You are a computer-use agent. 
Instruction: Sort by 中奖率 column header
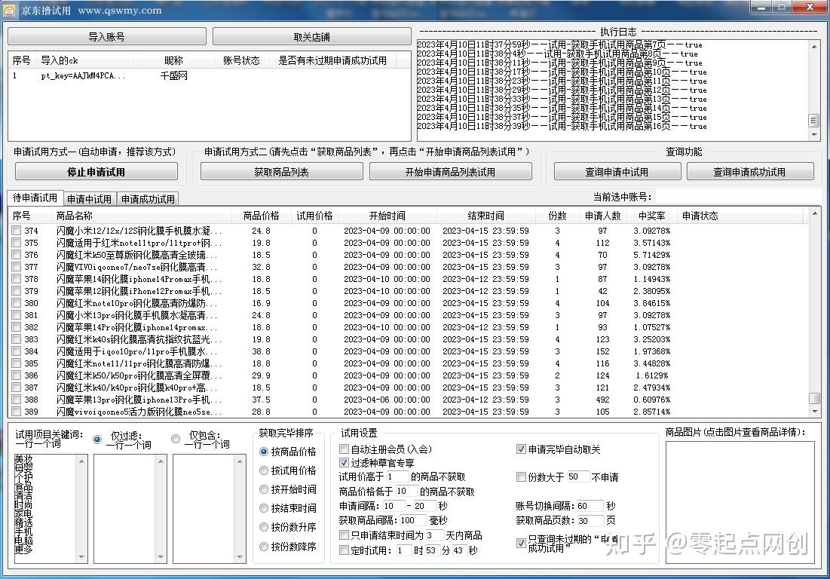[x=651, y=216]
